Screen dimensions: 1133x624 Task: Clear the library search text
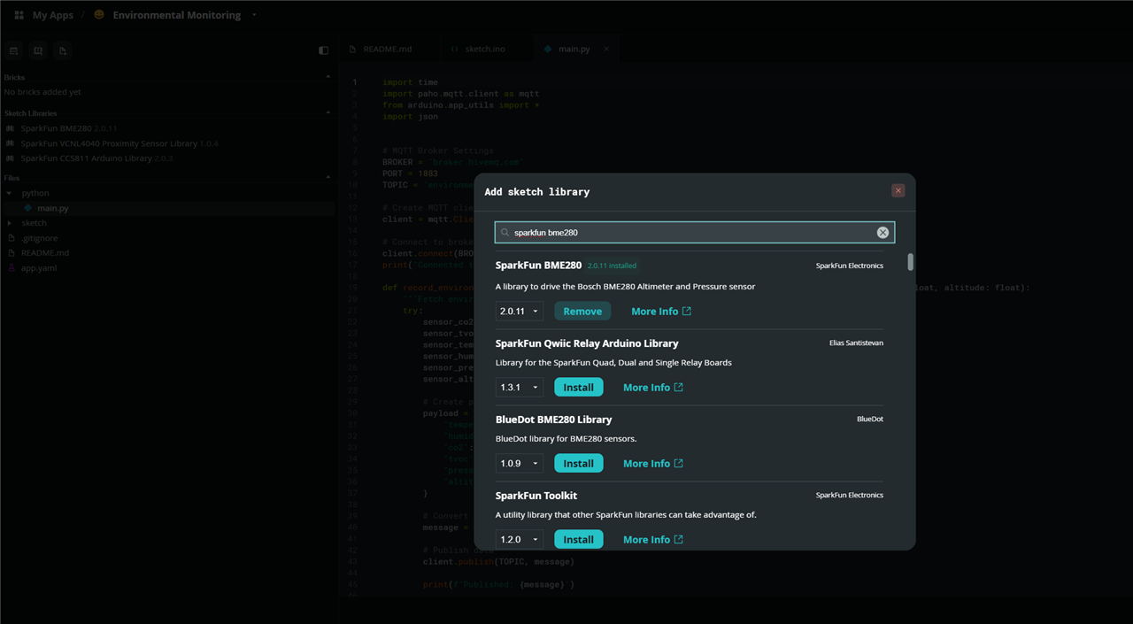[x=883, y=233]
